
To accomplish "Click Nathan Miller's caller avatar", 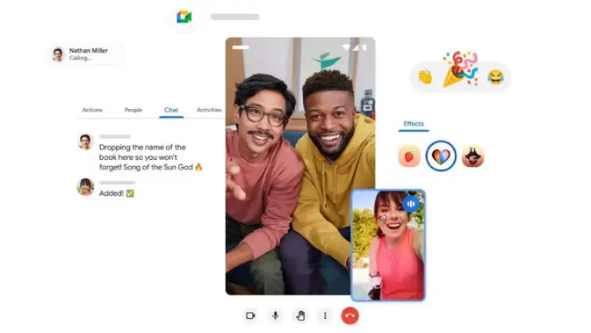I will [x=58, y=54].
